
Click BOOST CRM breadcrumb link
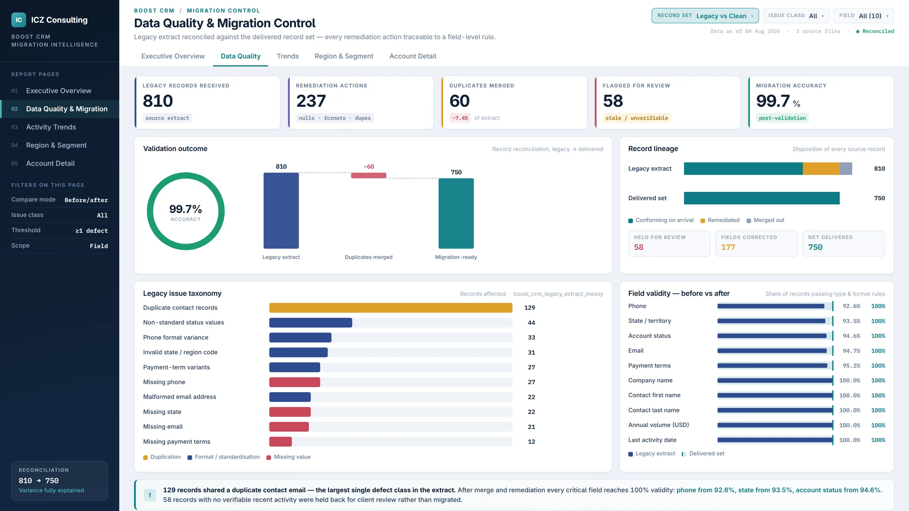pyautogui.click(x=154, y=11)
